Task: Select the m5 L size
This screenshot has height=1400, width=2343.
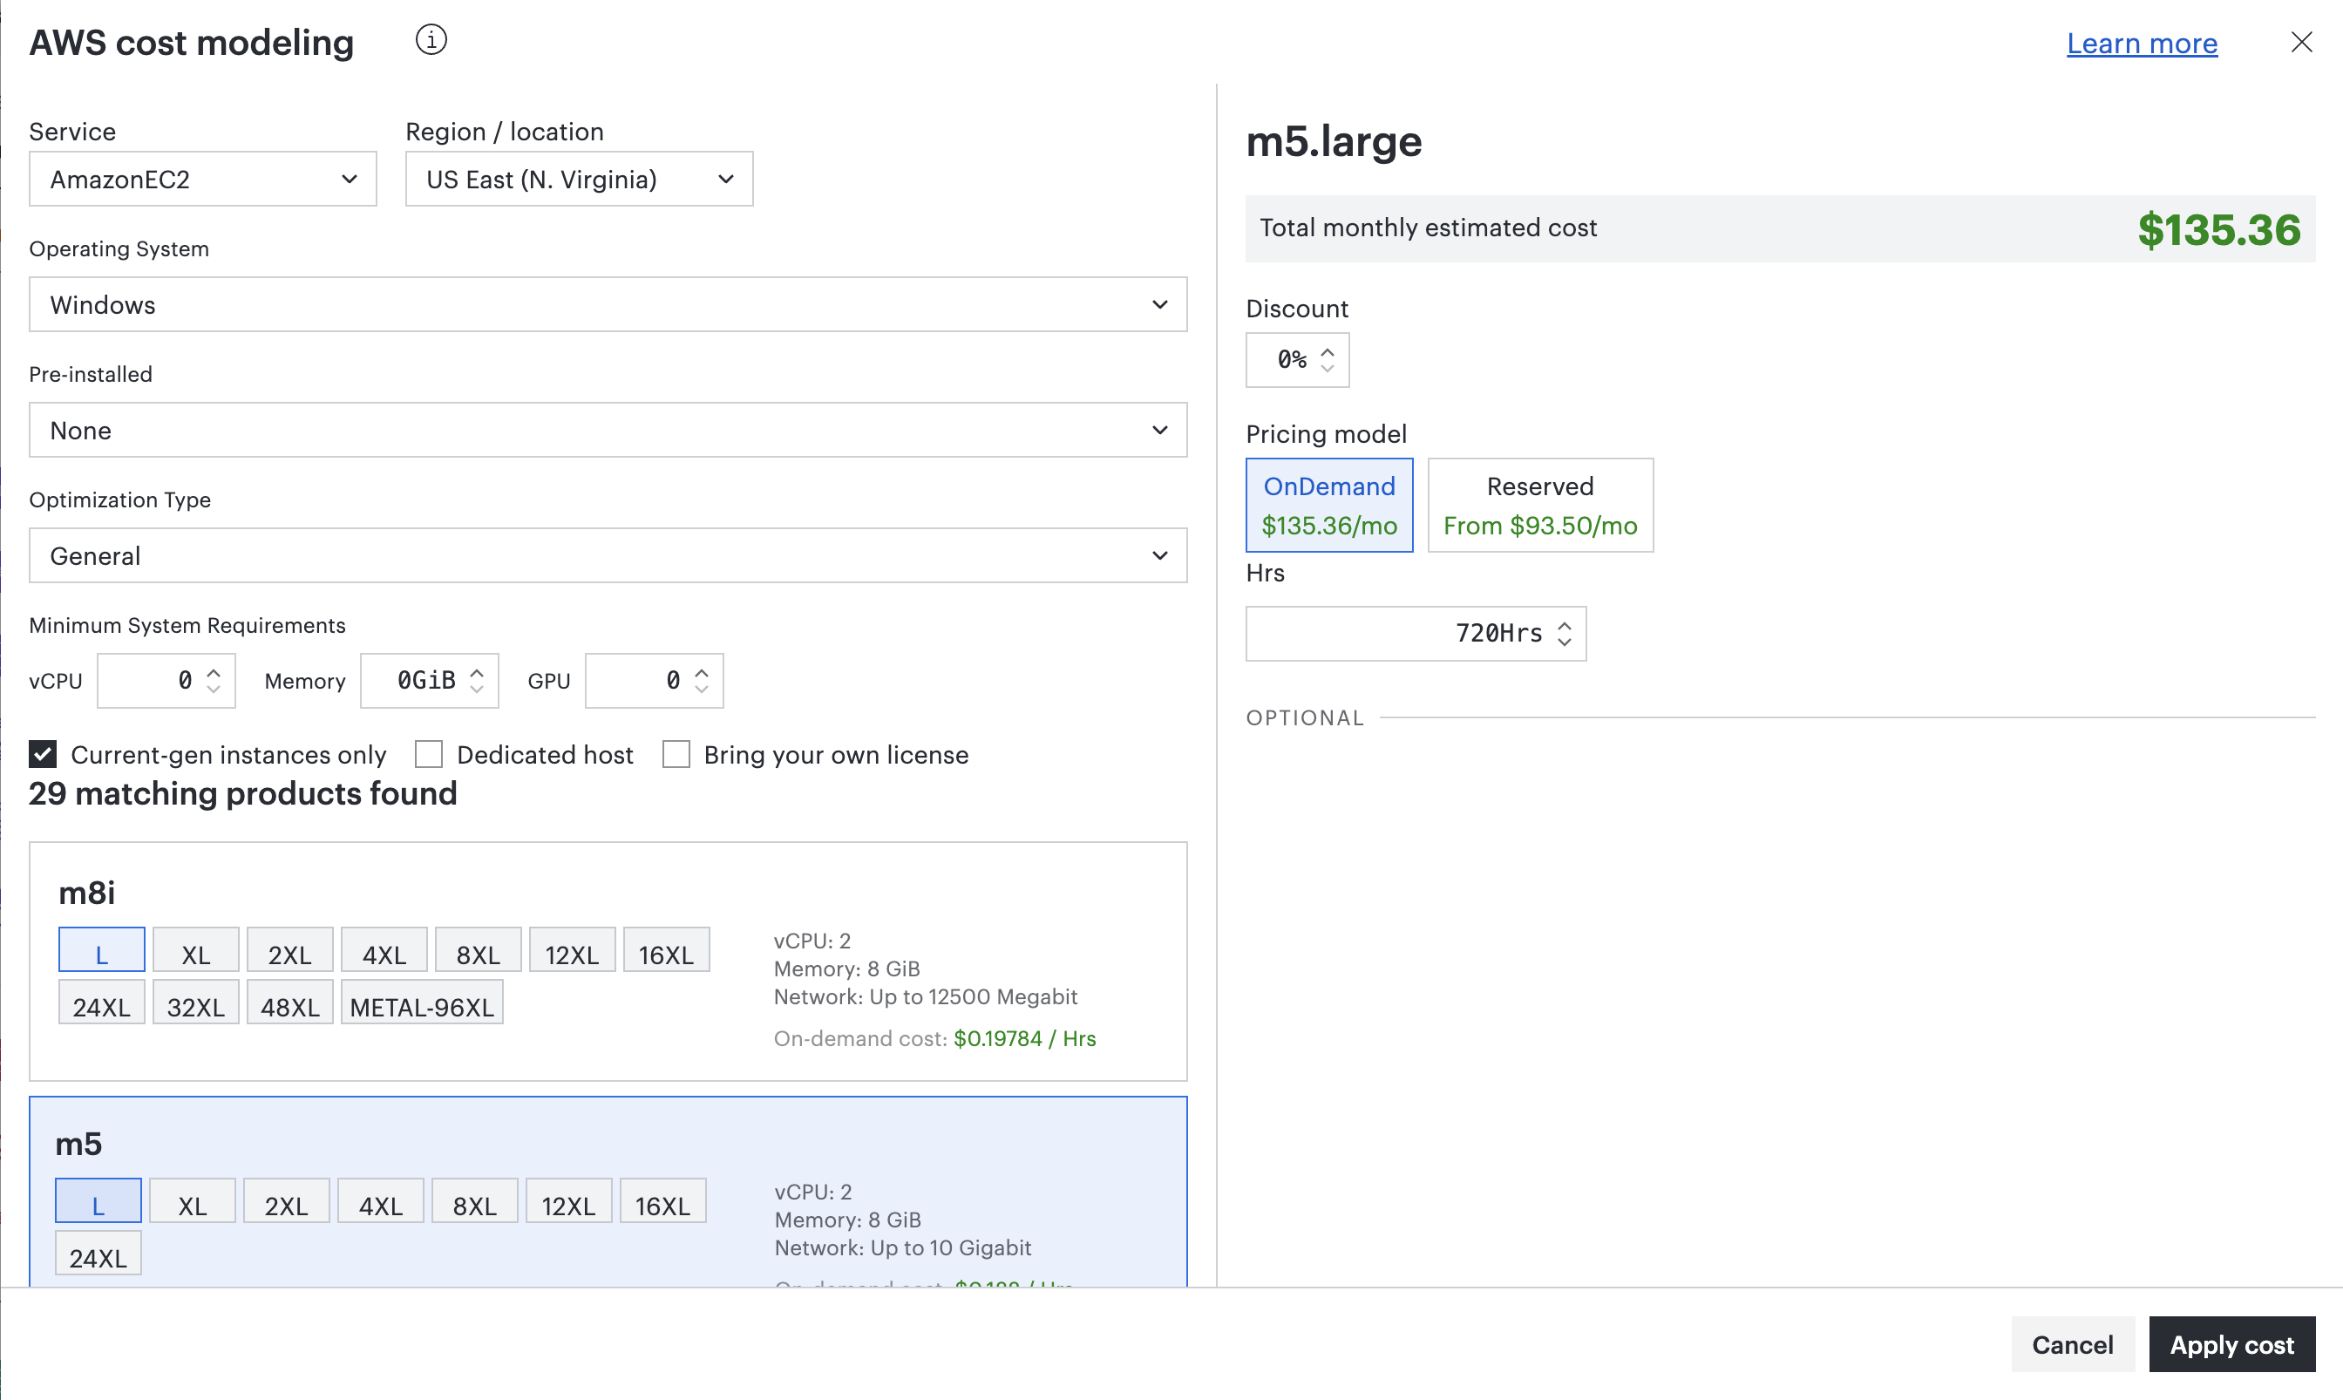Action: pos(98,1201)
